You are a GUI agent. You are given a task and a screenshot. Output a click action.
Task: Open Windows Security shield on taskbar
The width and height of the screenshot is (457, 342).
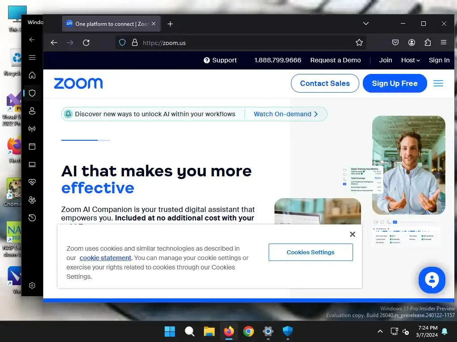[288, 331]
